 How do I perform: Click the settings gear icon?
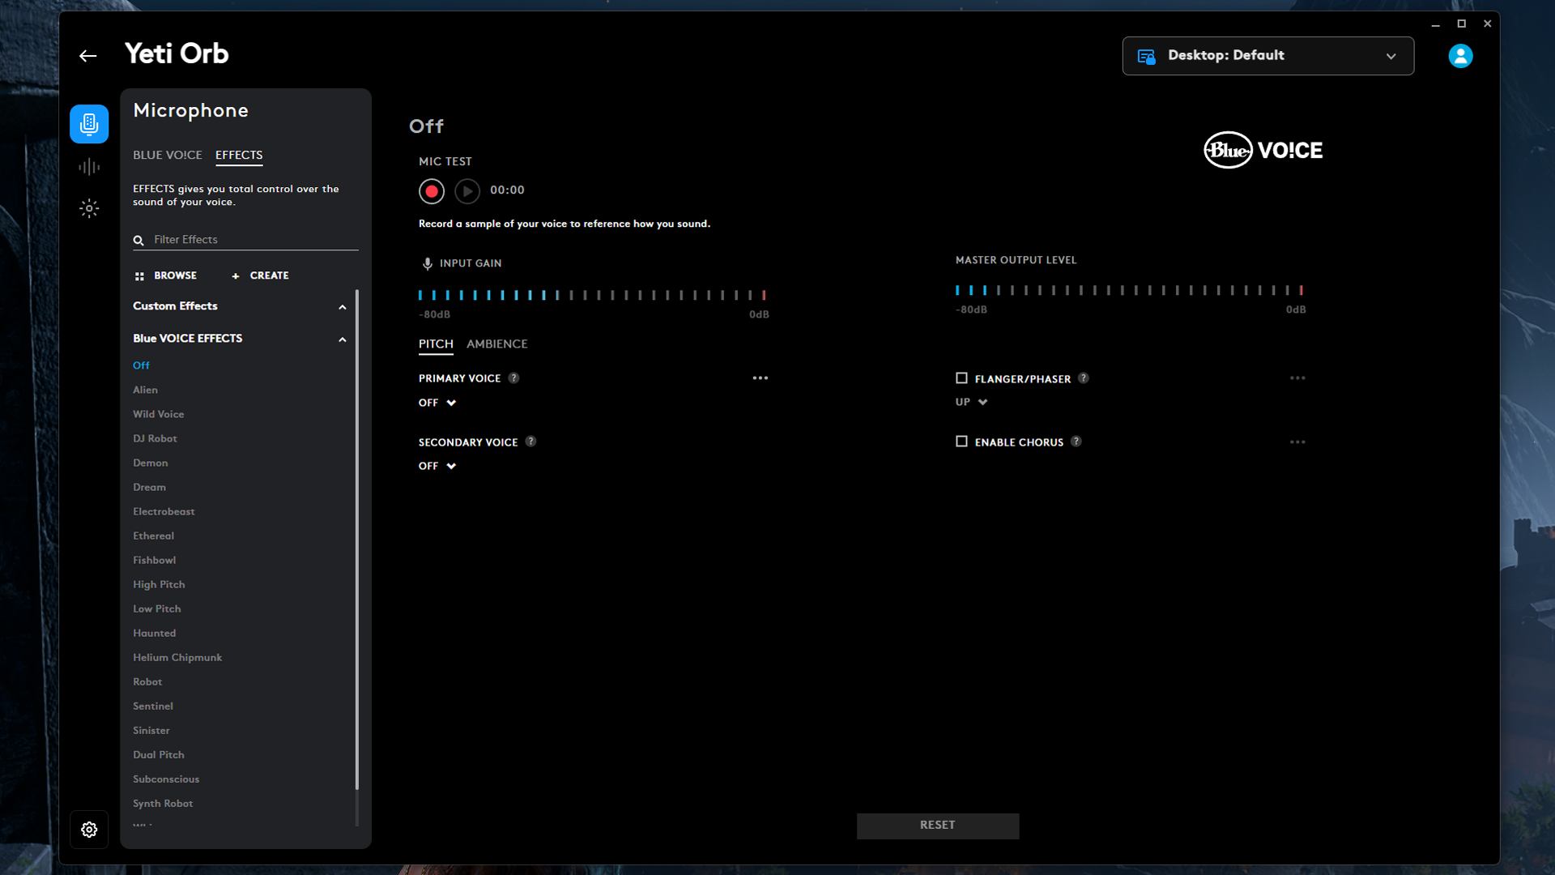point(88,829)
